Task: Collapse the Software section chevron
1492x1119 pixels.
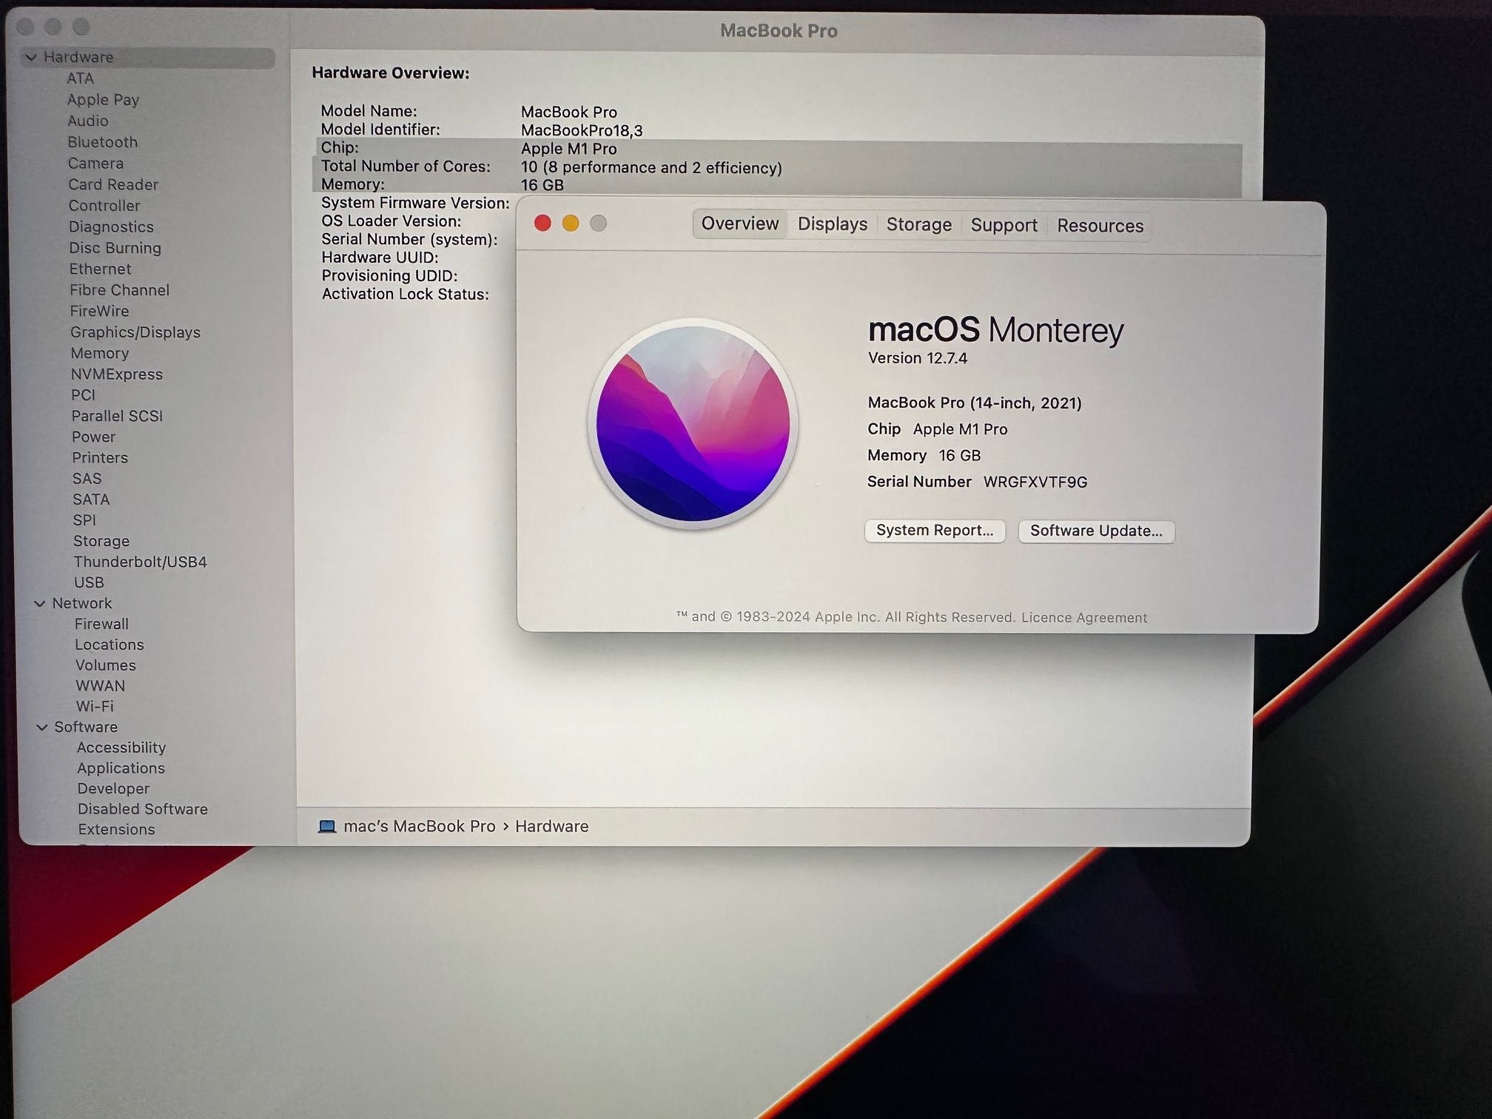Action: click(42, 727)
